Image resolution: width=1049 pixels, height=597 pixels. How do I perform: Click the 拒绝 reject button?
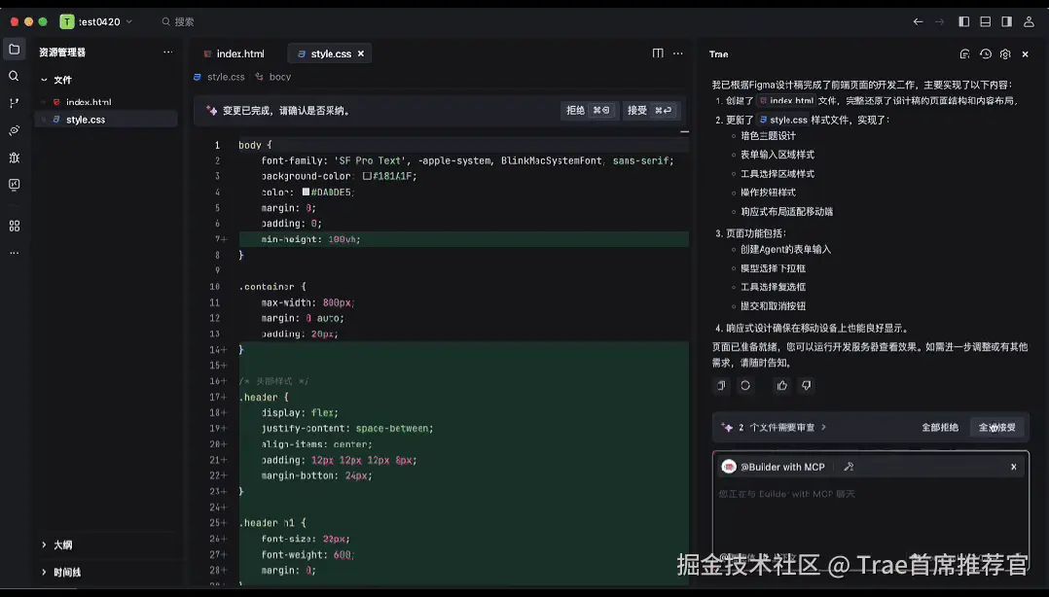[x=588, y=110]
